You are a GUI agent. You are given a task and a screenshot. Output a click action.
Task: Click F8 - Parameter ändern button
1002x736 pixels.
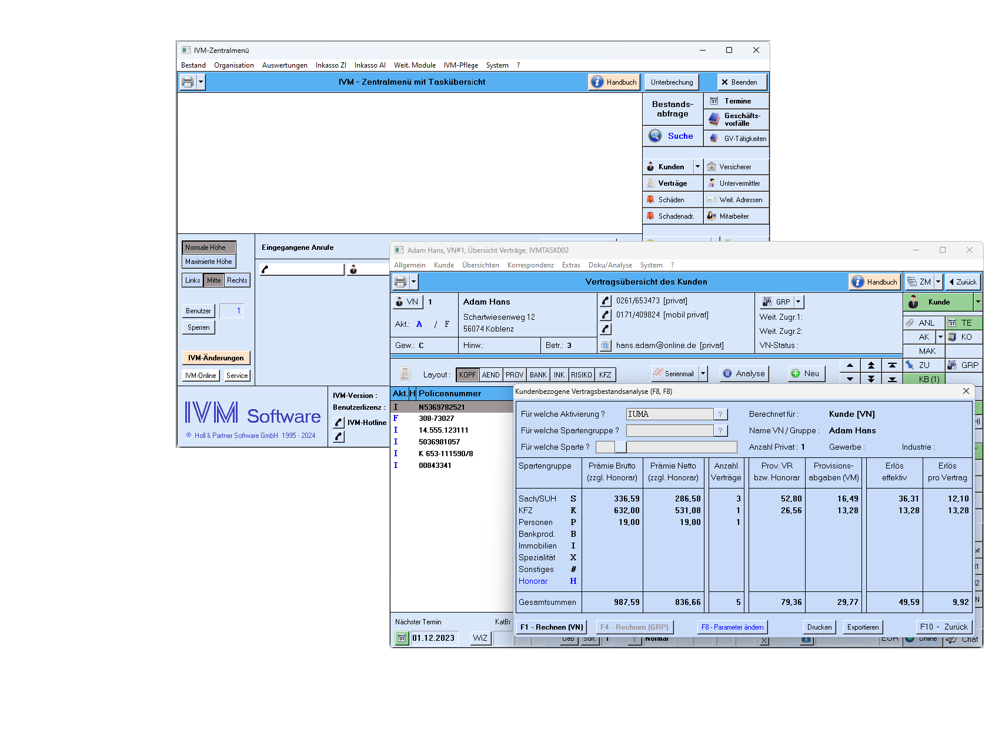pos(732,627)
